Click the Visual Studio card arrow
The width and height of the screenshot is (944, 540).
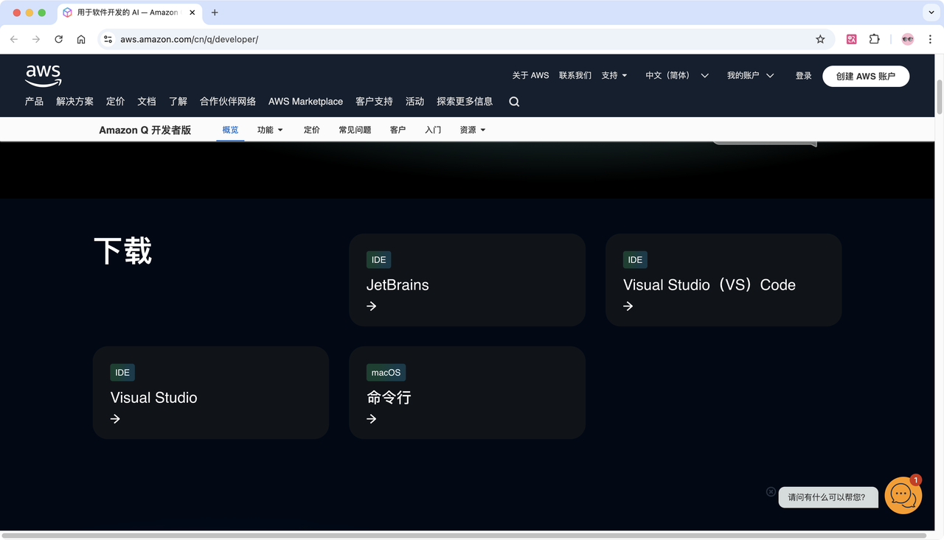coord(115,418)
